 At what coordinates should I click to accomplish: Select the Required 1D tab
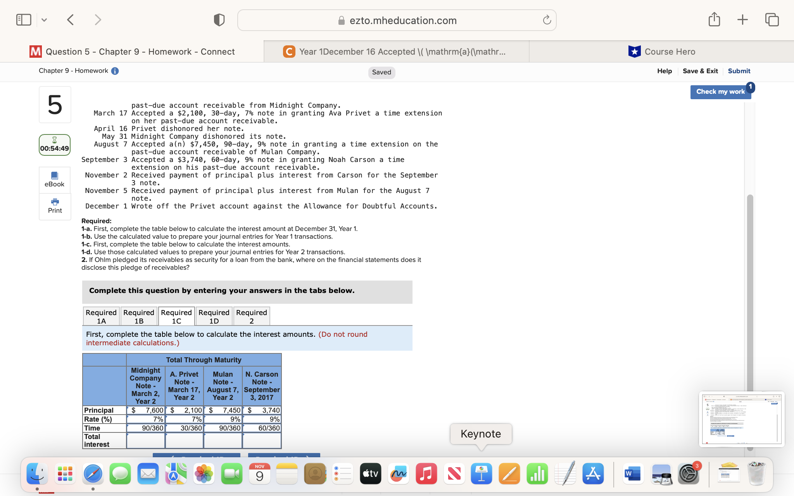[x=214, y=316]
